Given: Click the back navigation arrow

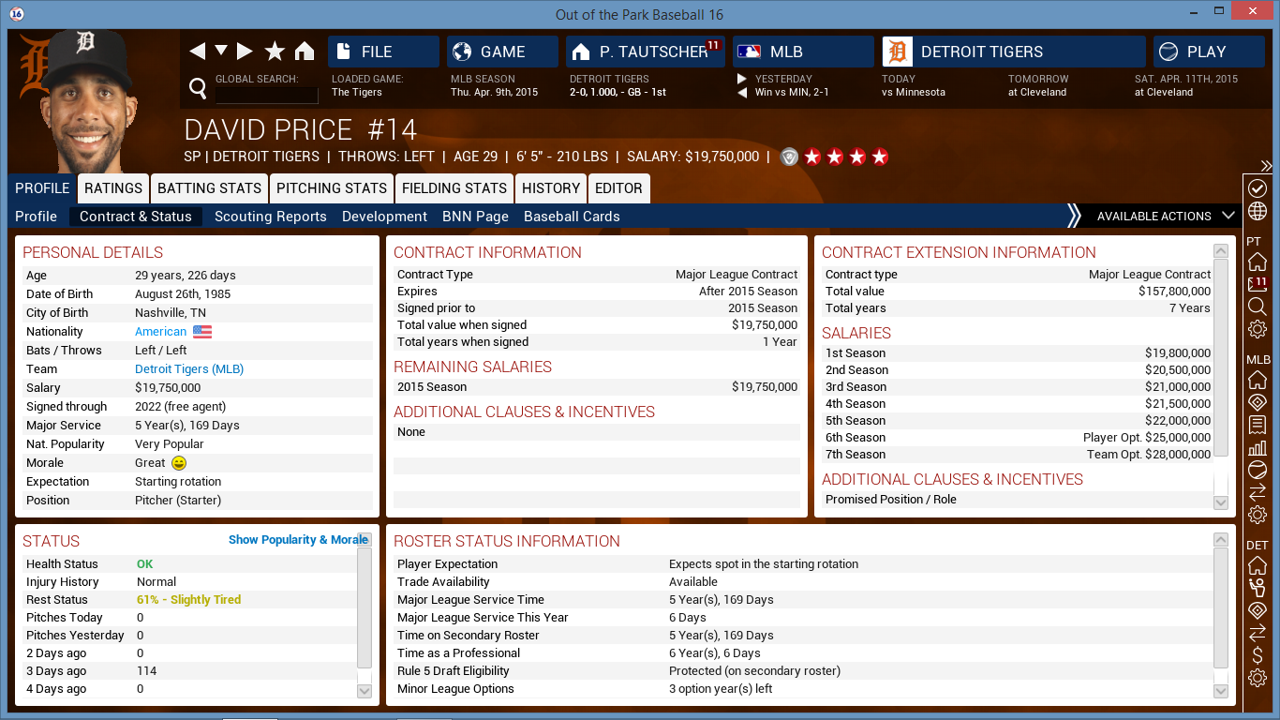Looking at the screenshot, I should [198, 51].
